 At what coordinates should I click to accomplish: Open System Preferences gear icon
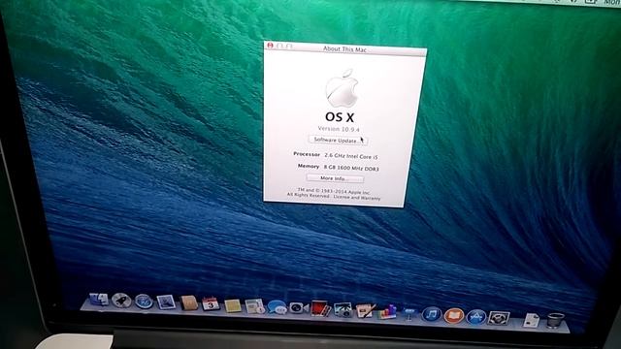[498, 318]
